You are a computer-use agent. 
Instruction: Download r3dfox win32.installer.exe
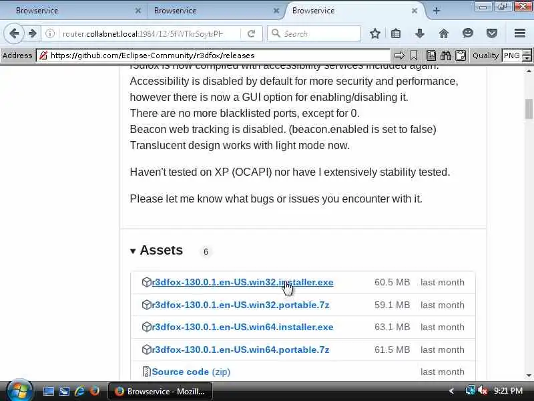coord(242,282)
